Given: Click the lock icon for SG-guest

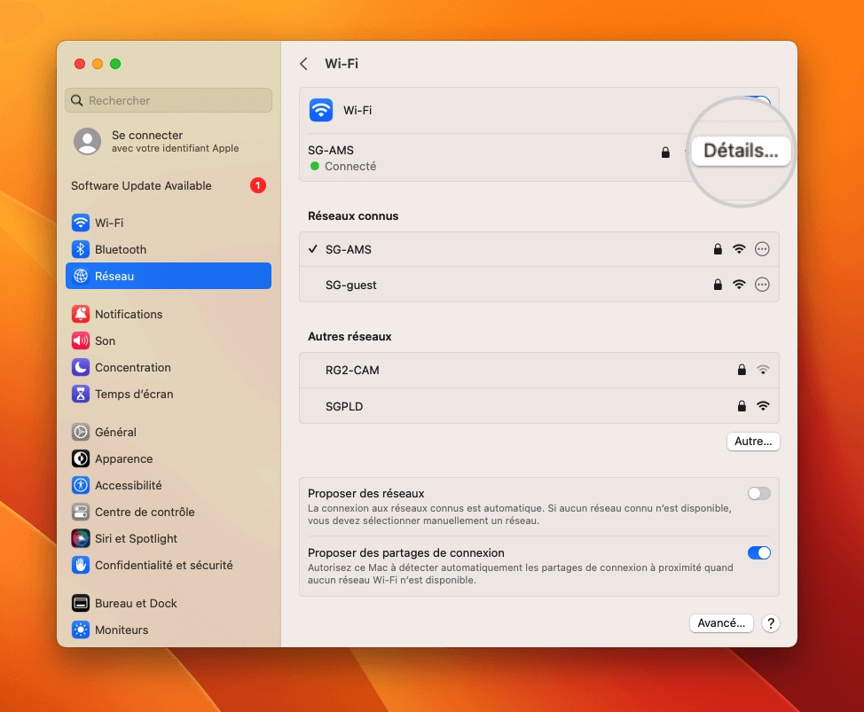Looking at the screenshot, I should click(x=718, y=284).
